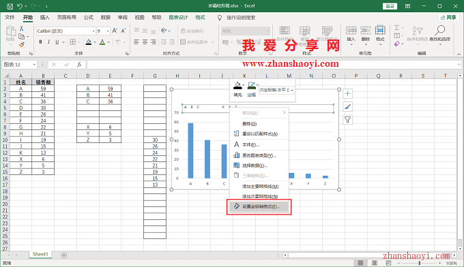This screenshot has height=267, width=464.
Task: Click the zoom in plus button
Action: click(x=440, y=263)
